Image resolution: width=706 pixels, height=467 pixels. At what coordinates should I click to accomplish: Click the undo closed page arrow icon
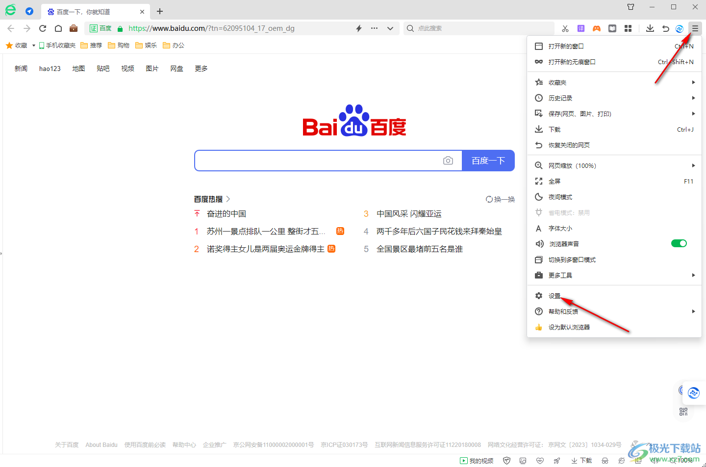point(665,28)
